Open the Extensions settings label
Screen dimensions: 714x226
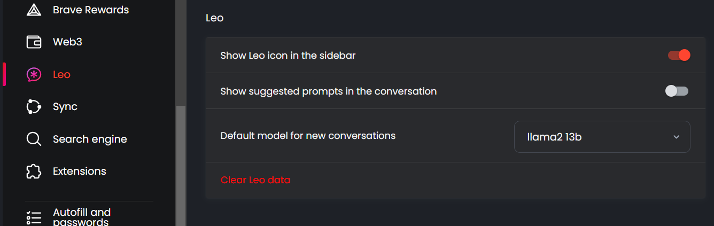pos(80,172)
